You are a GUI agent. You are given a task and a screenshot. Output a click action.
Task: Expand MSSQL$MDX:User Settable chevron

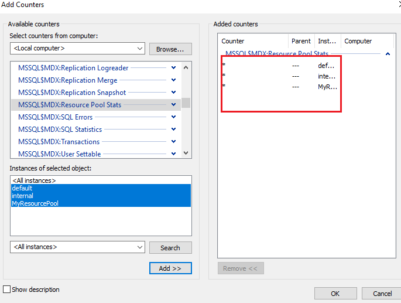173,154
